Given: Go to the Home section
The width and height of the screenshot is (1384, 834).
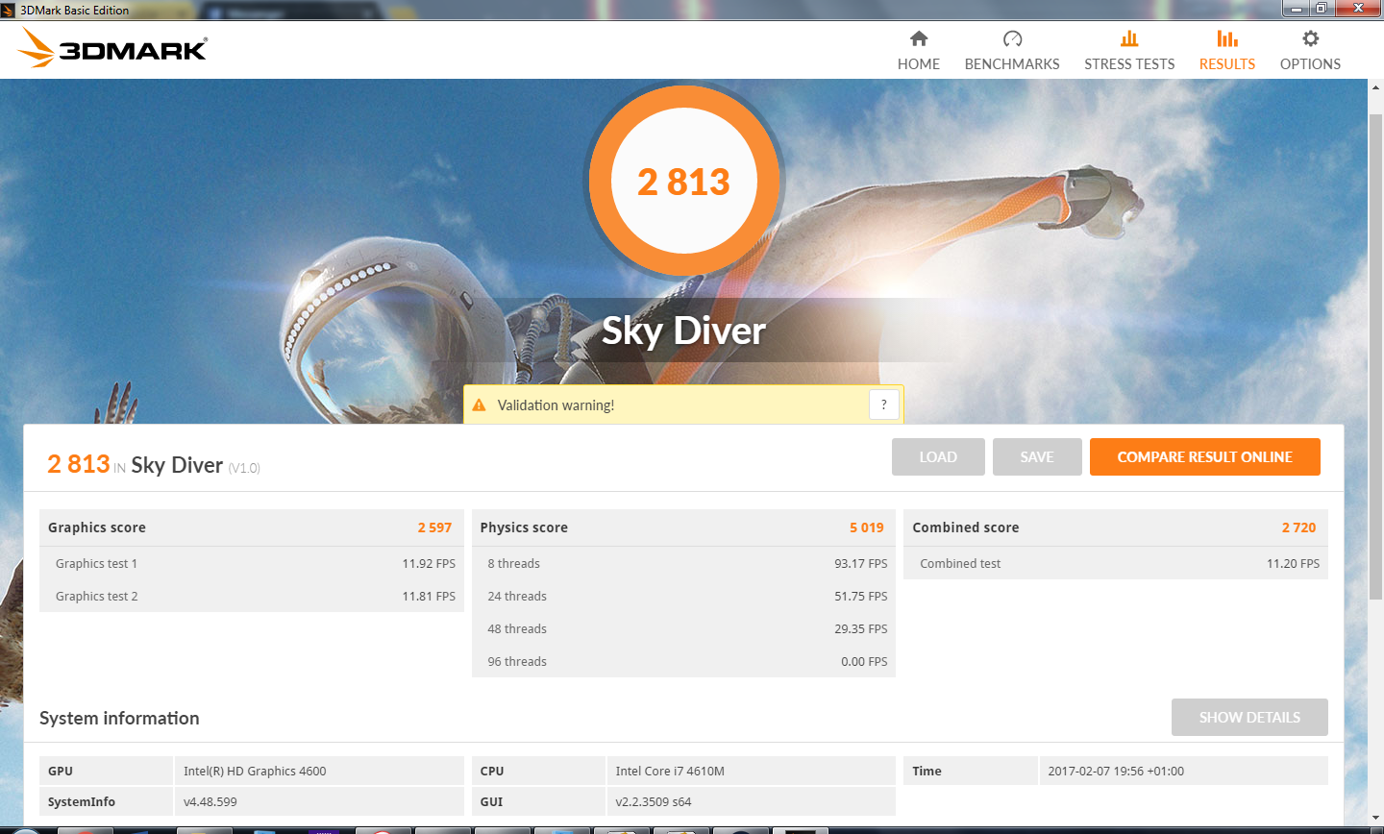Looking at the screenshot, I should pos(919,50).
